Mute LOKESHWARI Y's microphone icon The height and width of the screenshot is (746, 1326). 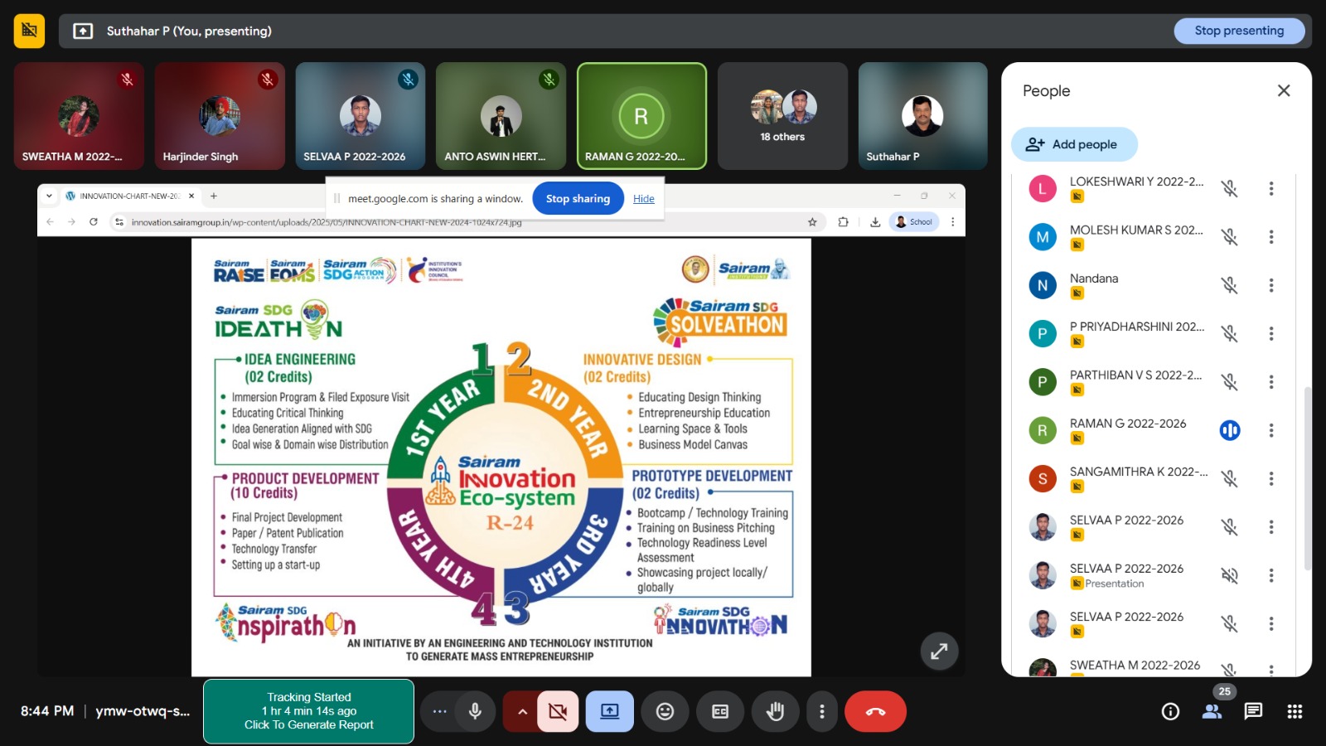[1230, 189]
